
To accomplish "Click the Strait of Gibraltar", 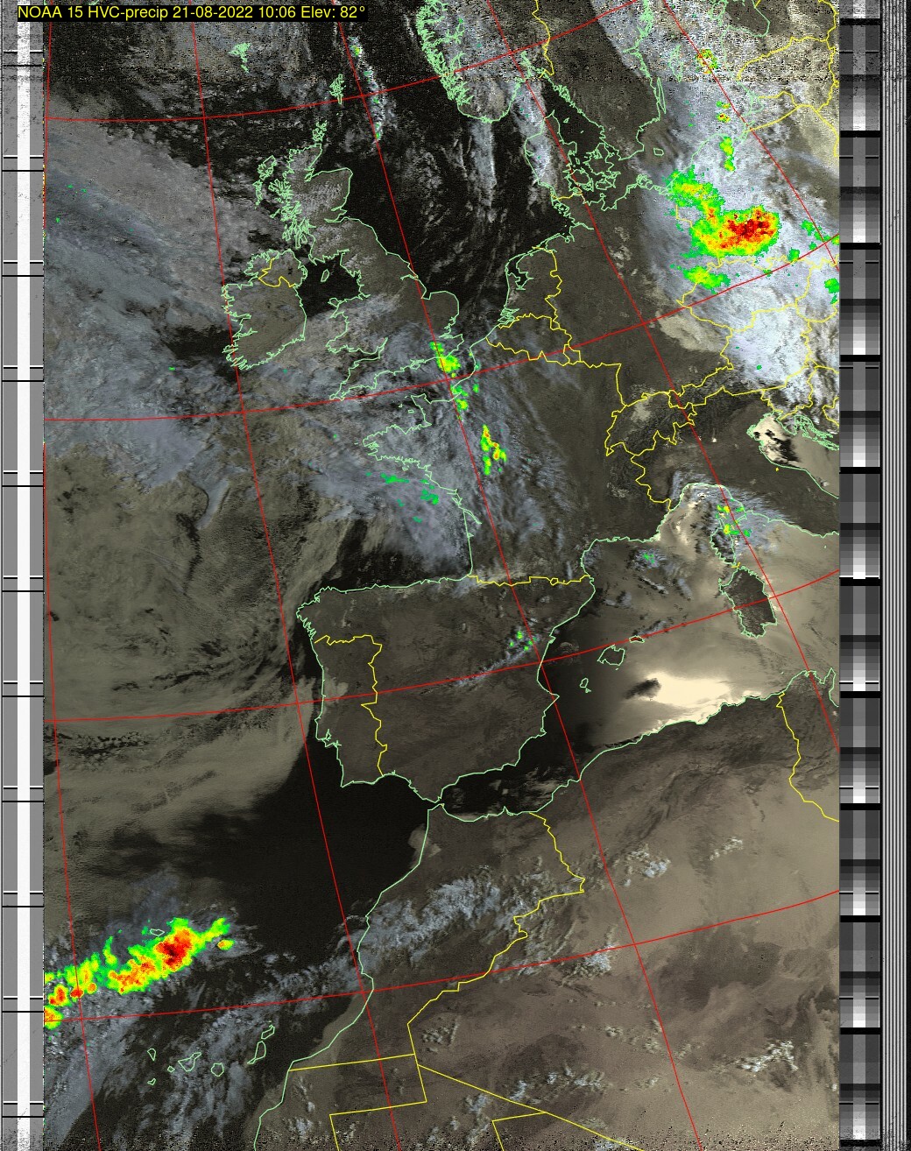I will (x=431, y=803).
